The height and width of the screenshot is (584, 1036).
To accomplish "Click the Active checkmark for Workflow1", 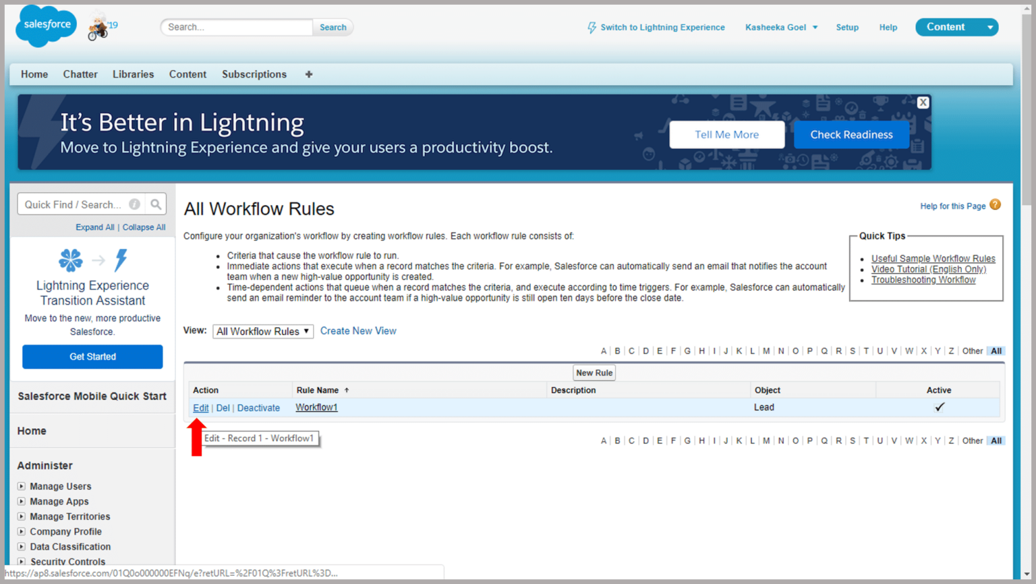I will point(939,407).
